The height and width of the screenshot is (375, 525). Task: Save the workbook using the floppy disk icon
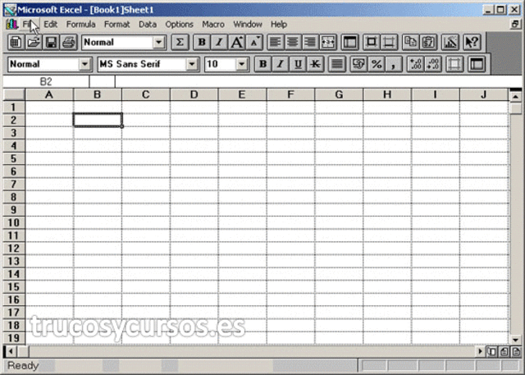(x=51, y=43)
